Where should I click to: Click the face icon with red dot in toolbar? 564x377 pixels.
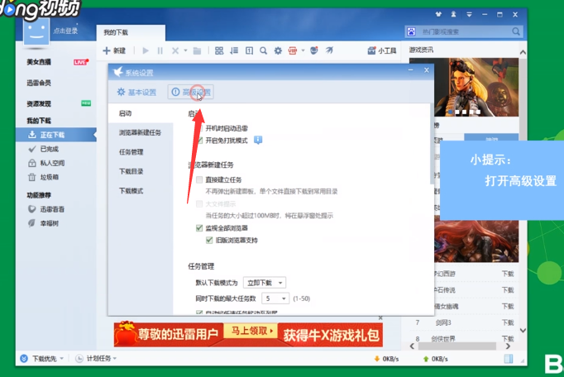pos(314,50)
